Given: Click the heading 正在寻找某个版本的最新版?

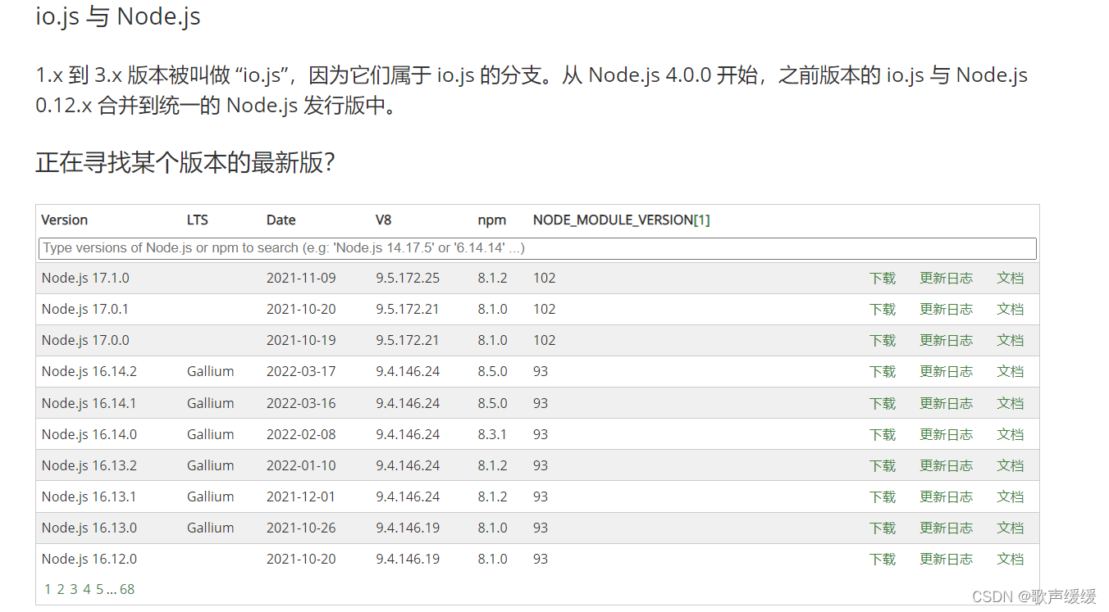Looking at the screenshot, I should pos(185,162).
